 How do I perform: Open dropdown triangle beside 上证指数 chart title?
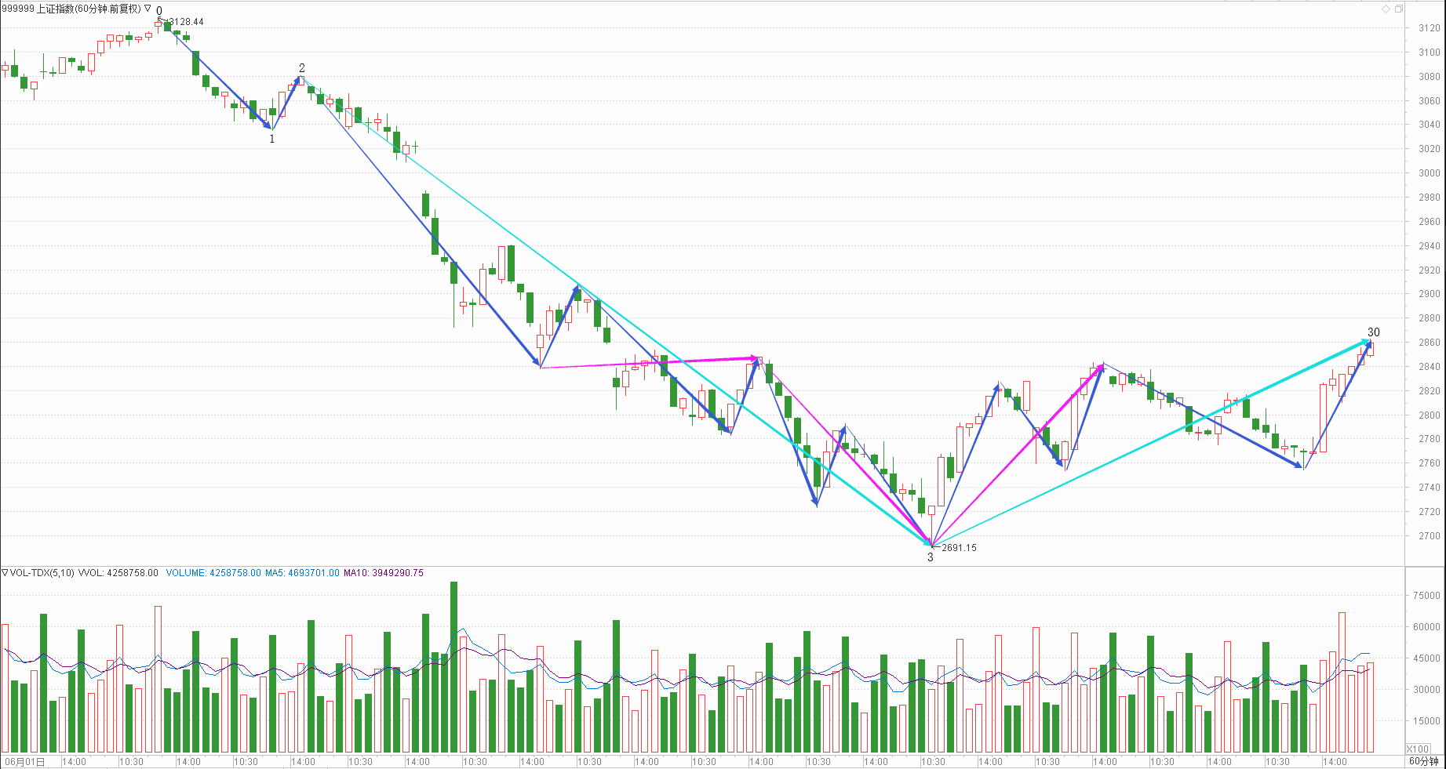coord(148,9)
